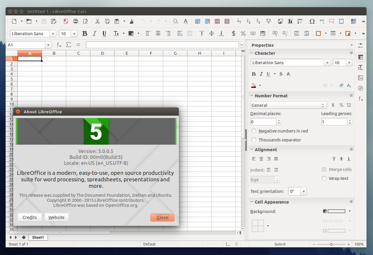
Task: Open the Export as PDF tool
Action: point(65,21)
